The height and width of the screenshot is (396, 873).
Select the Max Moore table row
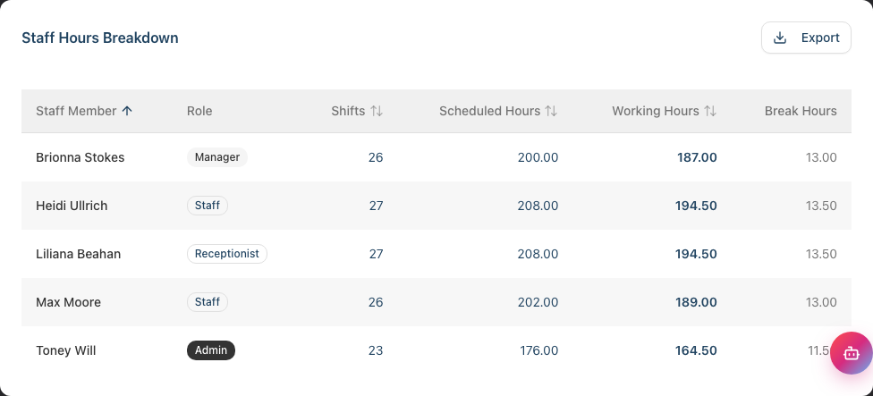click(436, 302)
